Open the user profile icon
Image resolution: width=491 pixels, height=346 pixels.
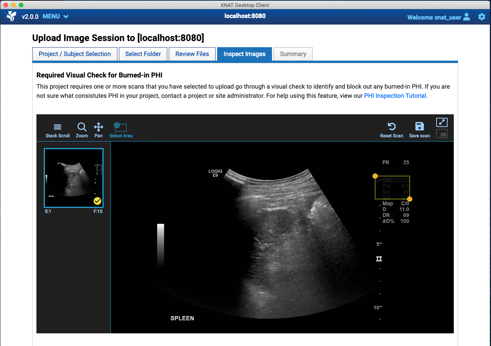[x=466, y=16]
